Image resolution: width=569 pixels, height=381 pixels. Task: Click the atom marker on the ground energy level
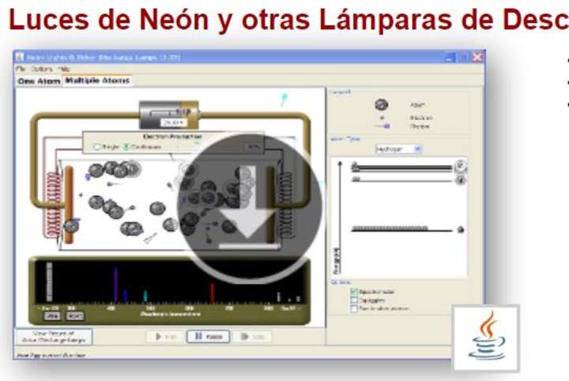point(461,230)
